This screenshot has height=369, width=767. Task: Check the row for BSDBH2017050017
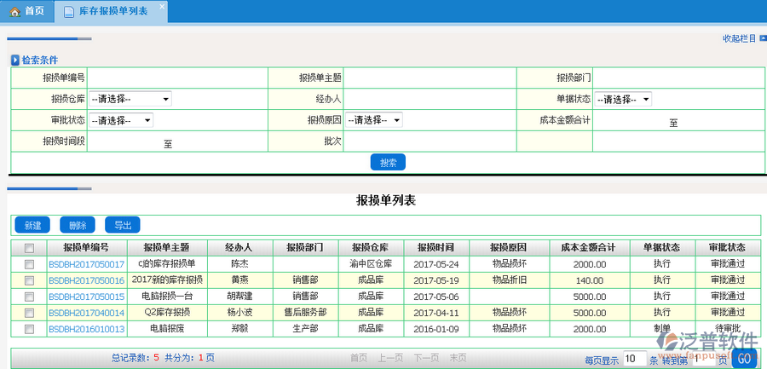pyautogui.click(x=30, y=264)
